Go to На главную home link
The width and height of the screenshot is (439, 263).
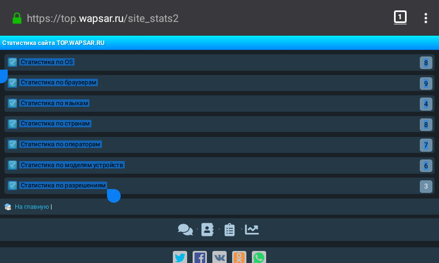(32, 207)
